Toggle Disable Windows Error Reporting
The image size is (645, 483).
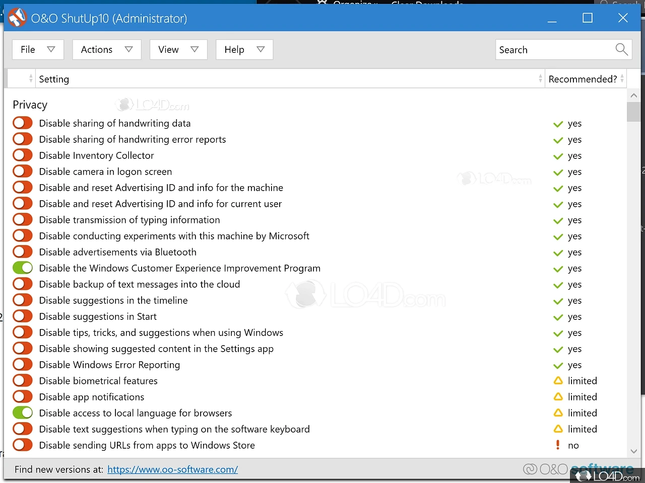pos(23,364)
